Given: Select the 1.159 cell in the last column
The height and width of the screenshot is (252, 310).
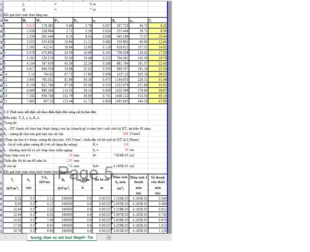Looking at the screenshot, I should pyautogui.click(x=158, y=231).
